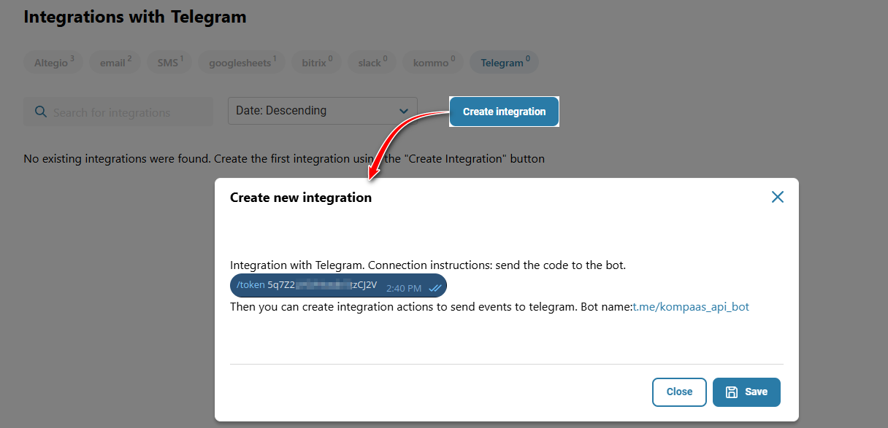The width and height of the screenshot is (888, 428).
Task: Click the No existing integrations were found message
Action: (x=284, y=158)
